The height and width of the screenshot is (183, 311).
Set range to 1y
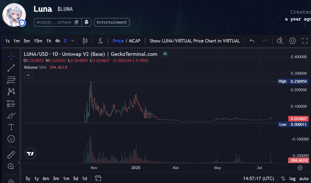tap(36, 179)
